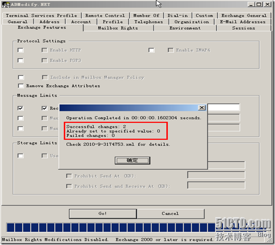Confirm the dialog with the 确定 button
This screenshot has height=245, width=275.
132,160
